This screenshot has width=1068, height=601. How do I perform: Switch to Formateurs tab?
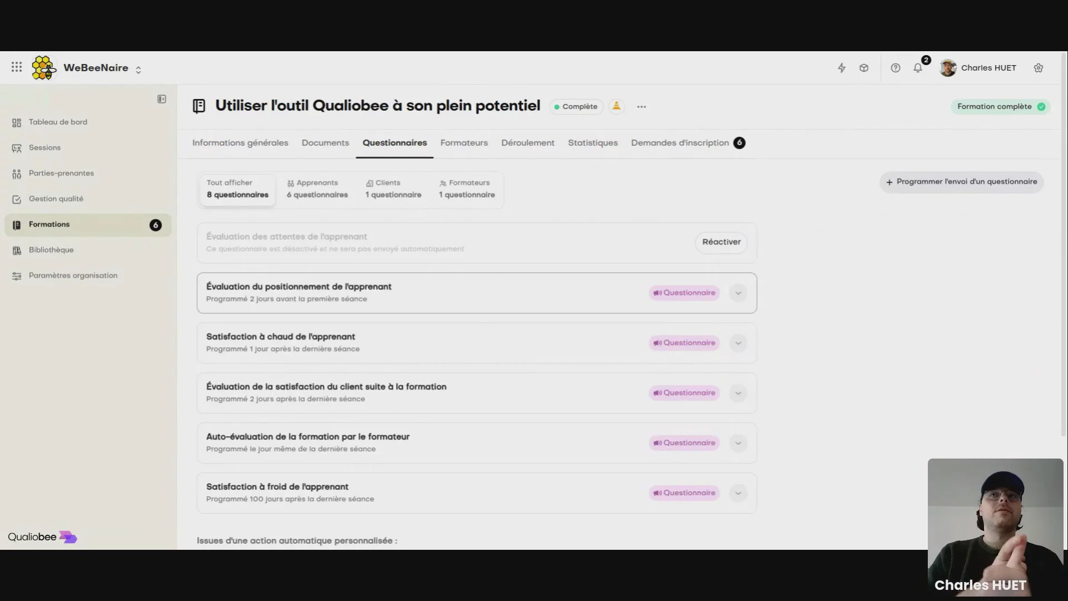pos(464,143)
